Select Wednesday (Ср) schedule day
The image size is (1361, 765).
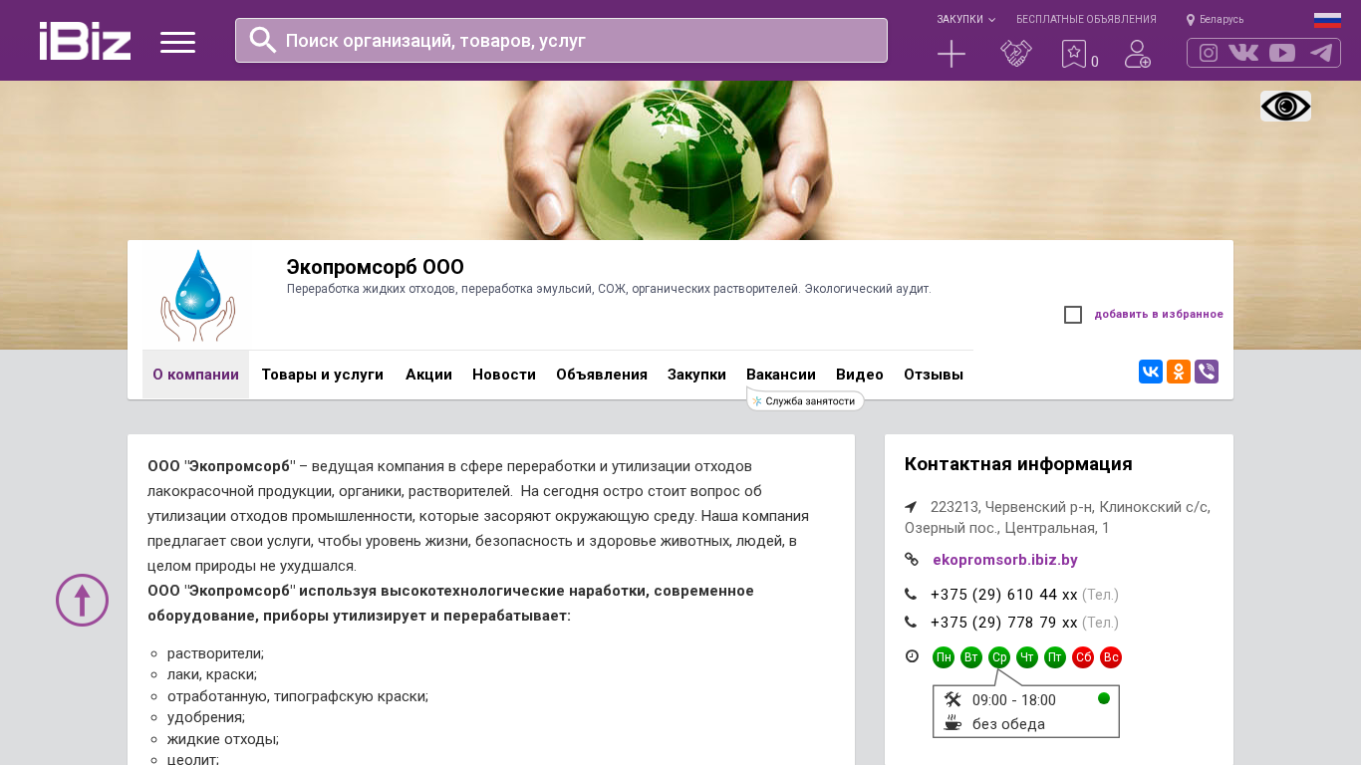coord(999,657)
